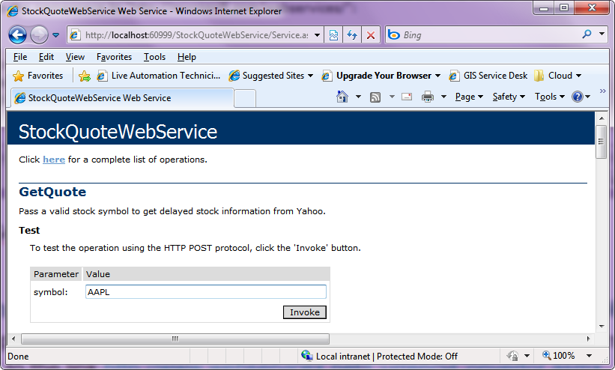615x370 pixels.
Task: Expand the address bar autocomplete dropdown
Action: (317, 35)
